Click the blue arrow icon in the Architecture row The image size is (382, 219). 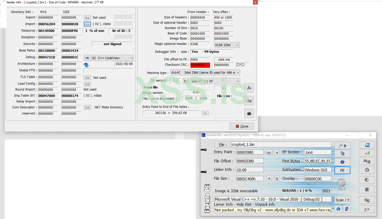pos(86,65)
